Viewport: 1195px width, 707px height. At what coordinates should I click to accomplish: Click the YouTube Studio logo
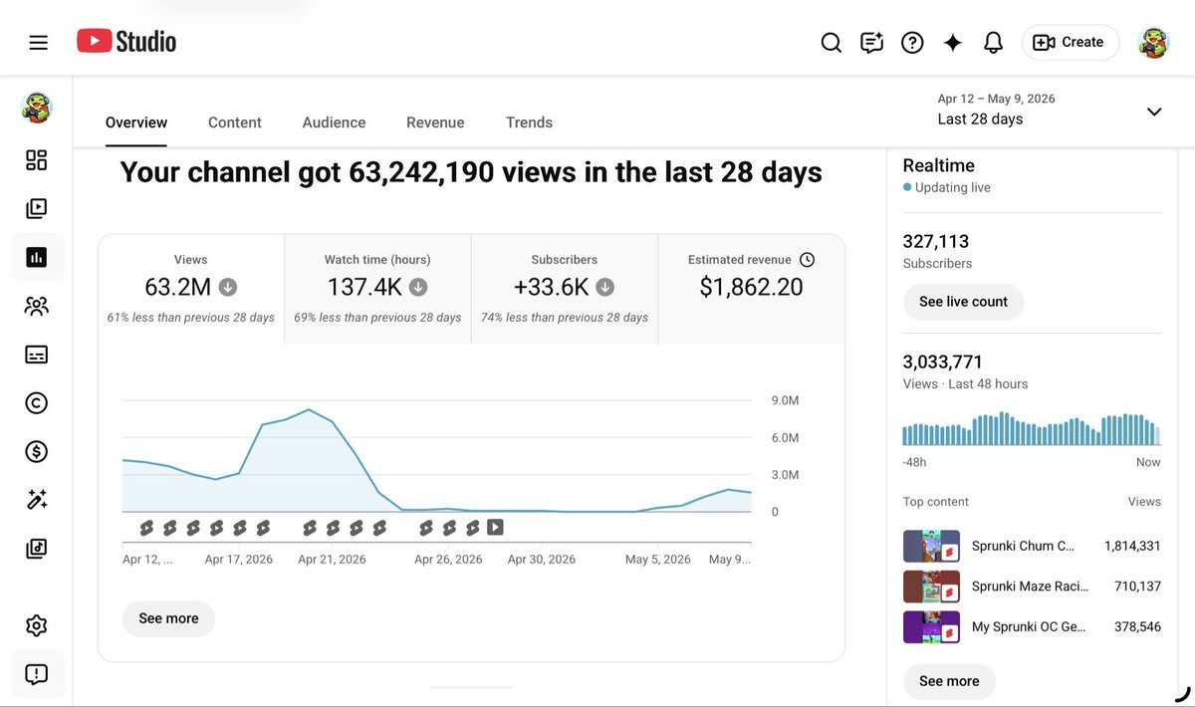126,42
